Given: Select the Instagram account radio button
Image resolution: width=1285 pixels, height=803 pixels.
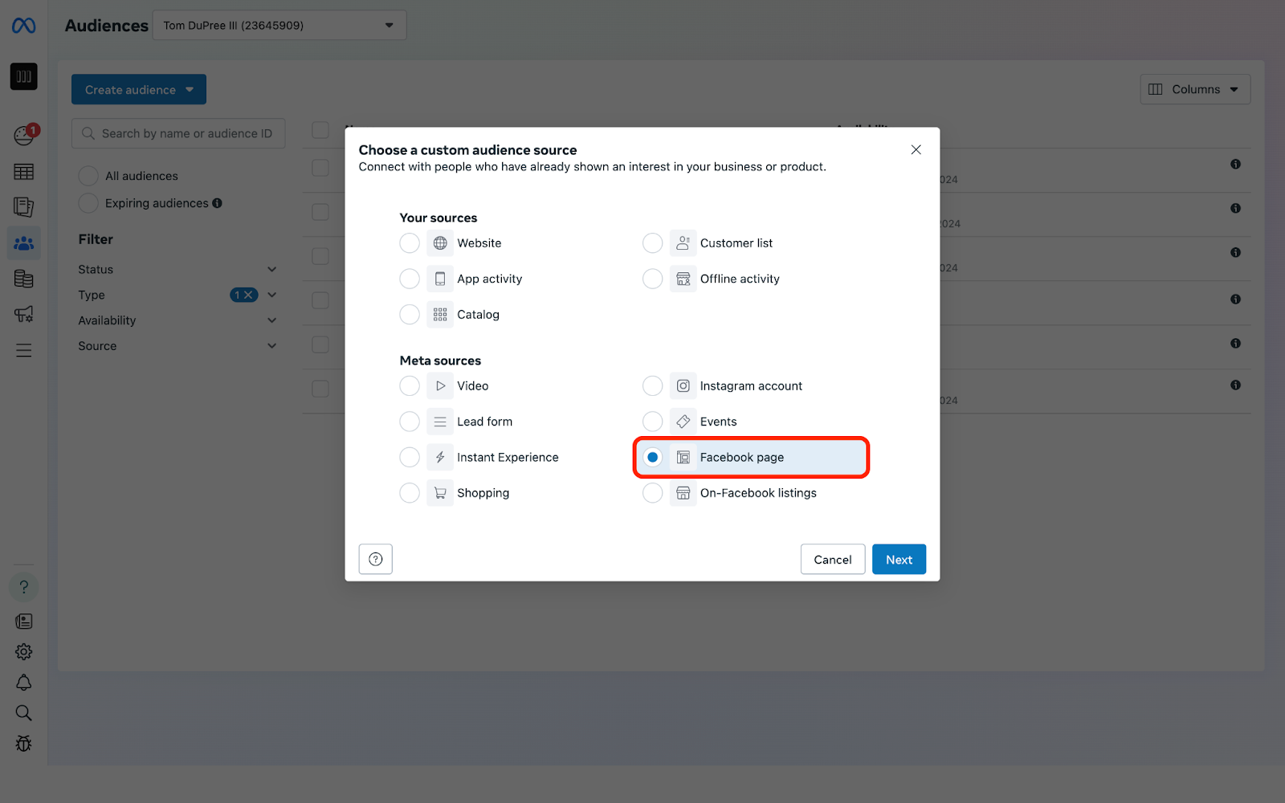Looking at the screenshot, I should pos(652,385).
